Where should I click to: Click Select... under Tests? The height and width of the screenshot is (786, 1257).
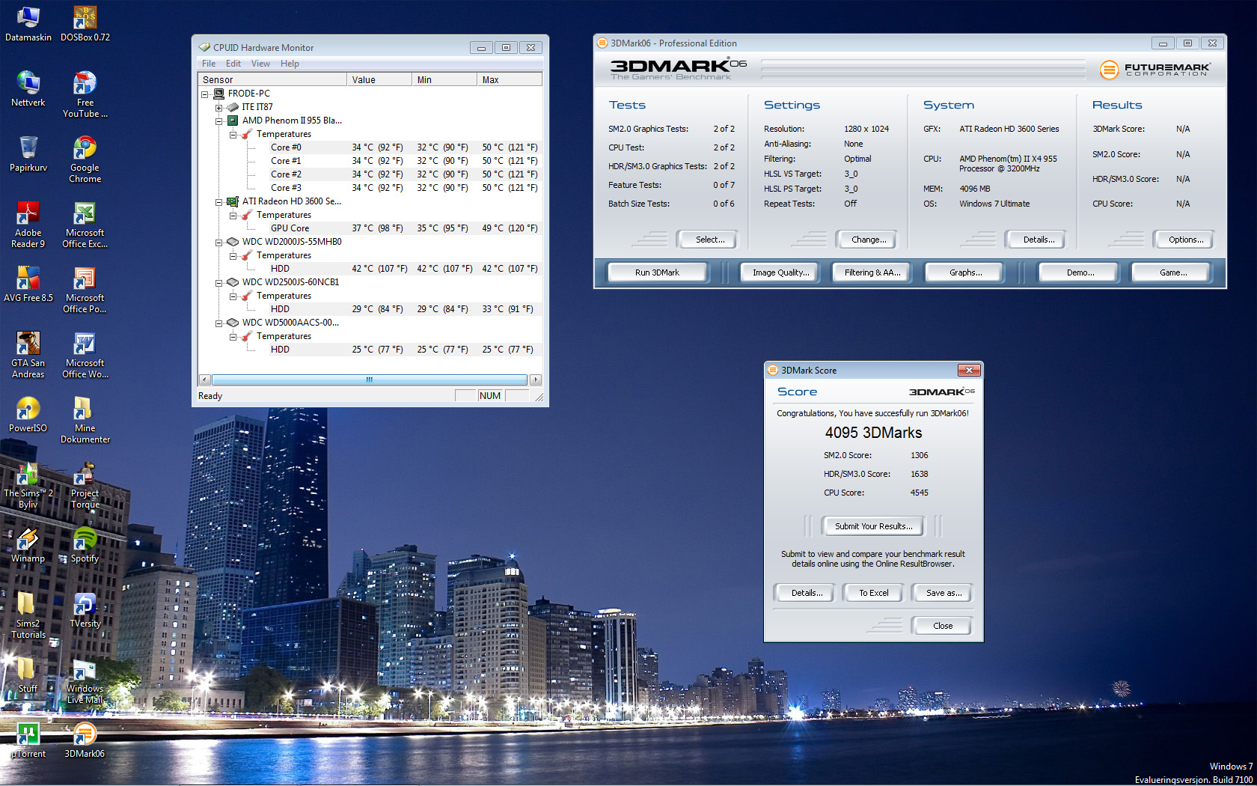pyautogui.click(x=709, y=240)
